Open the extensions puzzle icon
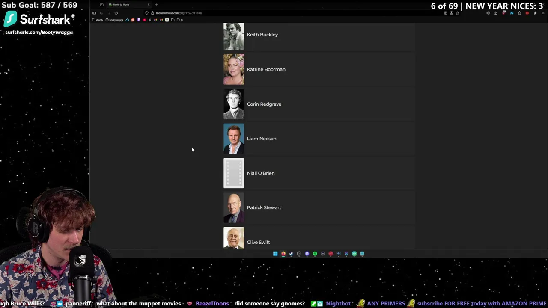 click(519, 13)
